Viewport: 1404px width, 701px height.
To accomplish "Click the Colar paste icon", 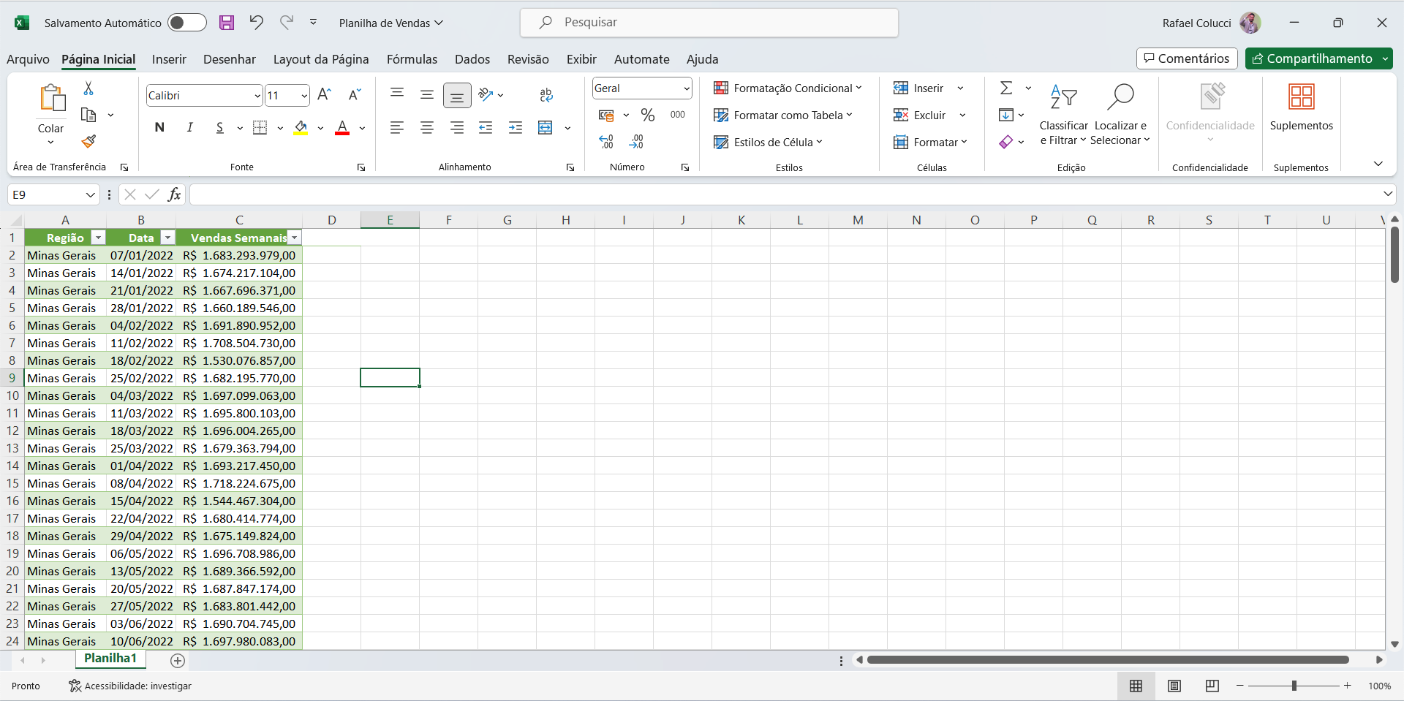I will click(x=51, y=99).
